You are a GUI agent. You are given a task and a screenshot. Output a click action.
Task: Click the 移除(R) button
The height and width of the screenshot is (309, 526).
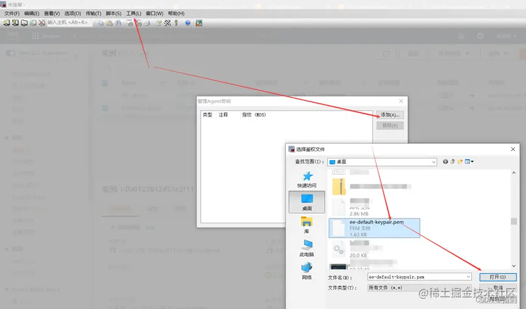coord(390,126)
